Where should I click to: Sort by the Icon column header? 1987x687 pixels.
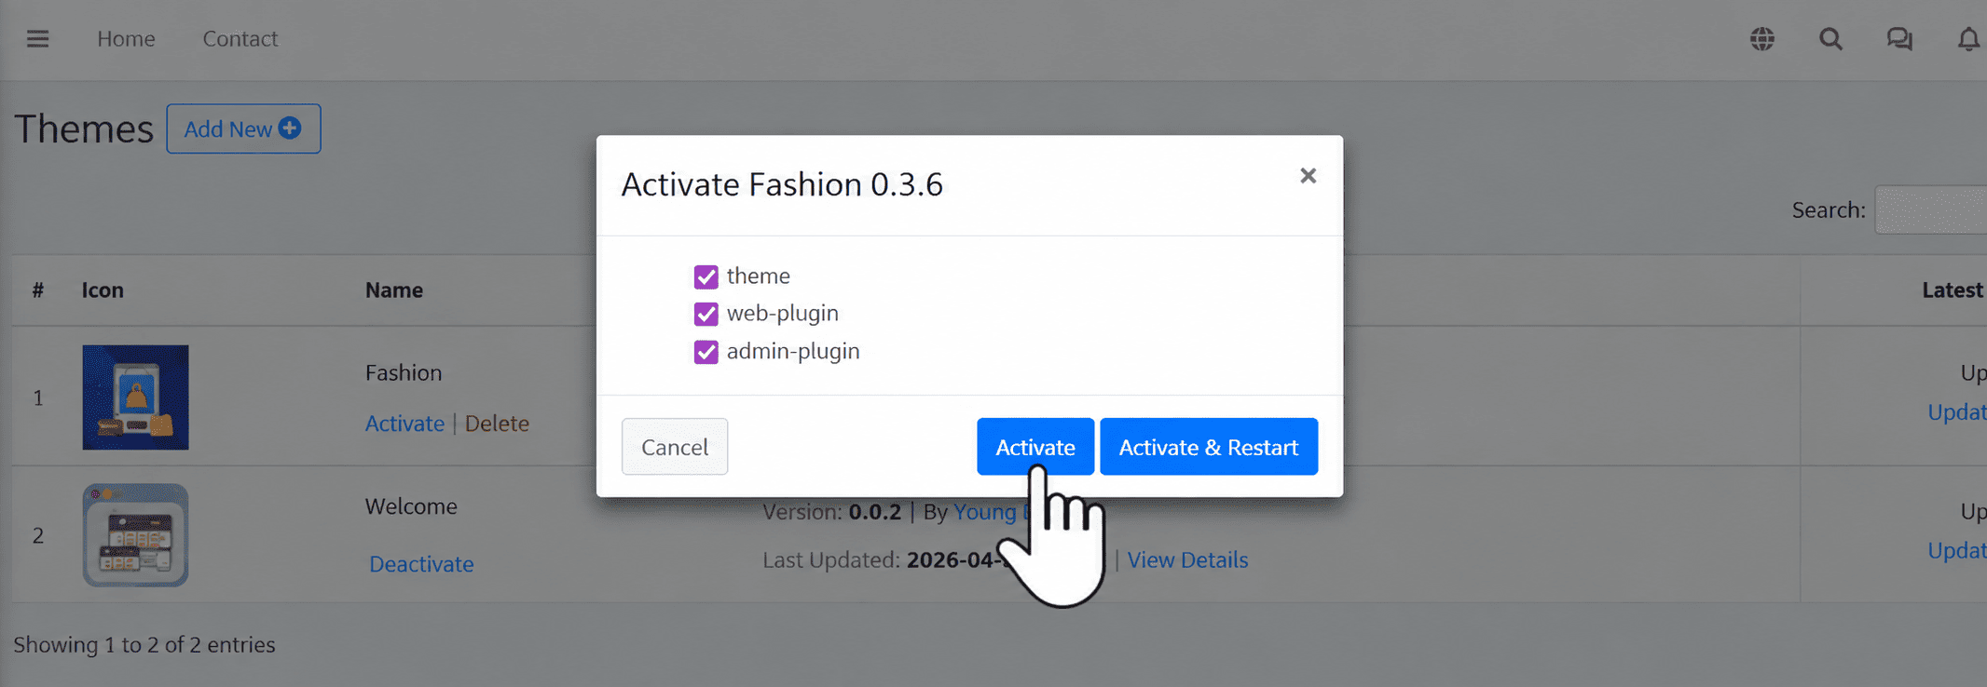103,290
